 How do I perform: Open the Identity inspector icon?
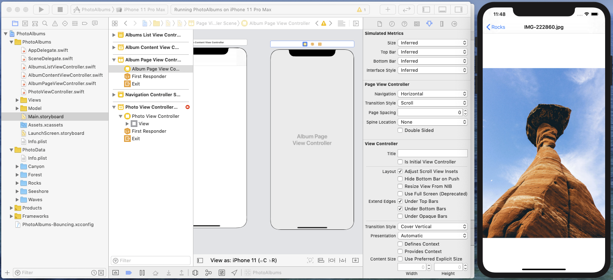pos(417,24)
